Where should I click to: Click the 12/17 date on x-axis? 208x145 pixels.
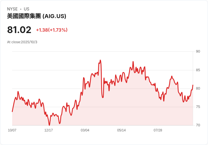pos(49,130)
